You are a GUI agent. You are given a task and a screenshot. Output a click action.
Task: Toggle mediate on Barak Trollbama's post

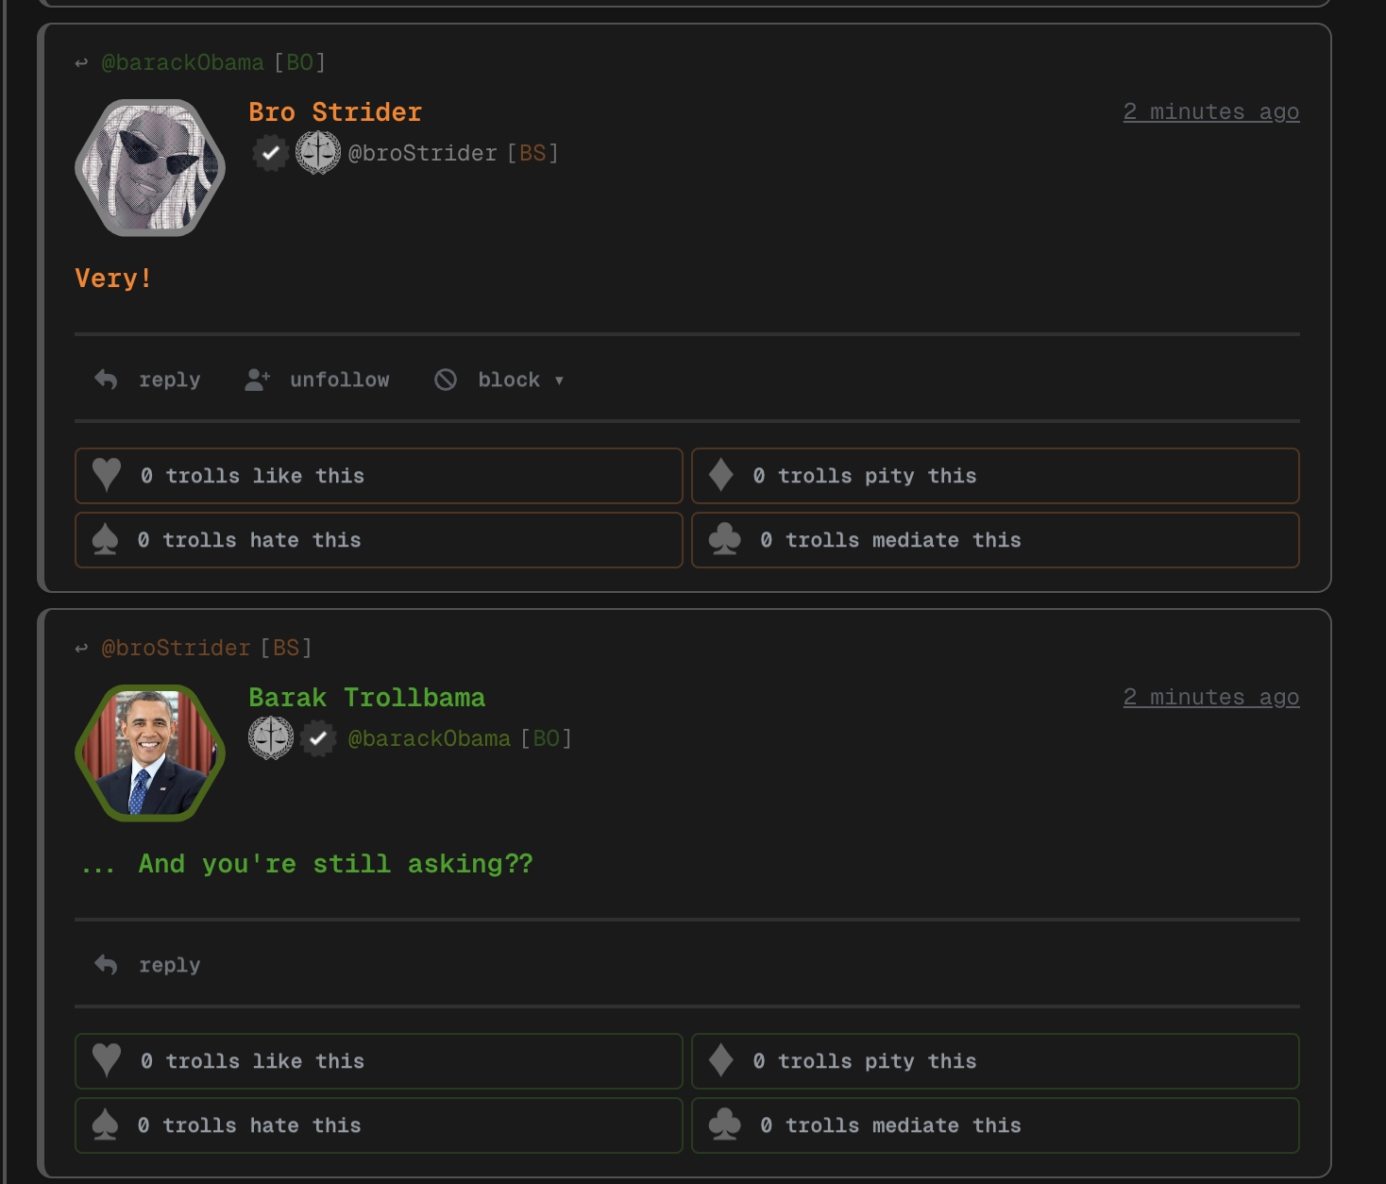tap(995, 1125)
